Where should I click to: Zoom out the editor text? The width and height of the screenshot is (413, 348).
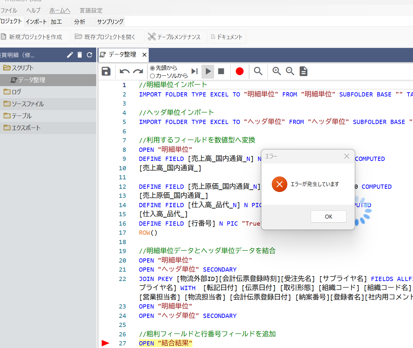[x=290, y=71]
